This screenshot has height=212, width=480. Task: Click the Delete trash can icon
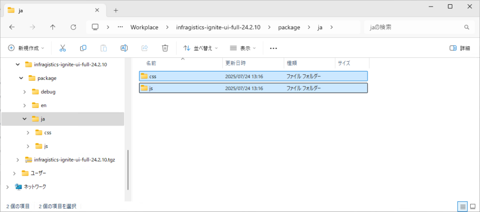tap(165, 48)
